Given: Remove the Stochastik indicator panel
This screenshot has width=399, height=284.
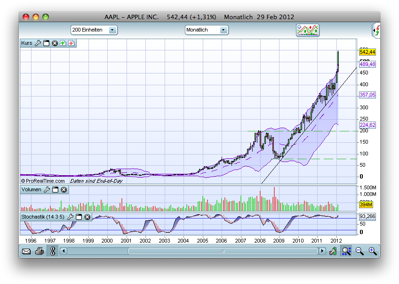Looking at the screenshot, I should [88, 217].
